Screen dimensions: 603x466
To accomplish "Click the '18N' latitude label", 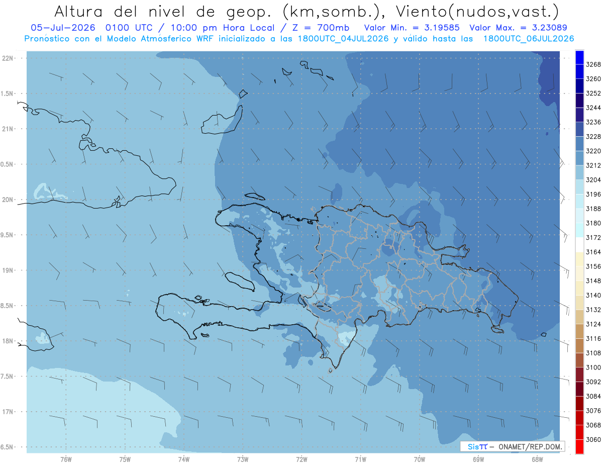I will [7, 341].
